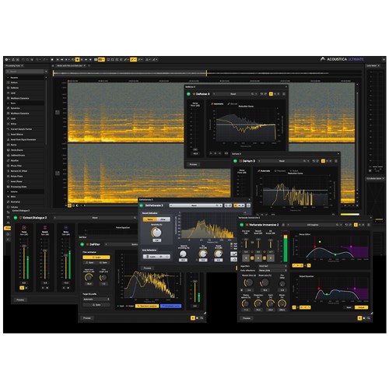389x389 pixels.
Task: Toggle the Verberate Immersive 2 power button
Action: (x=242, y=225)
